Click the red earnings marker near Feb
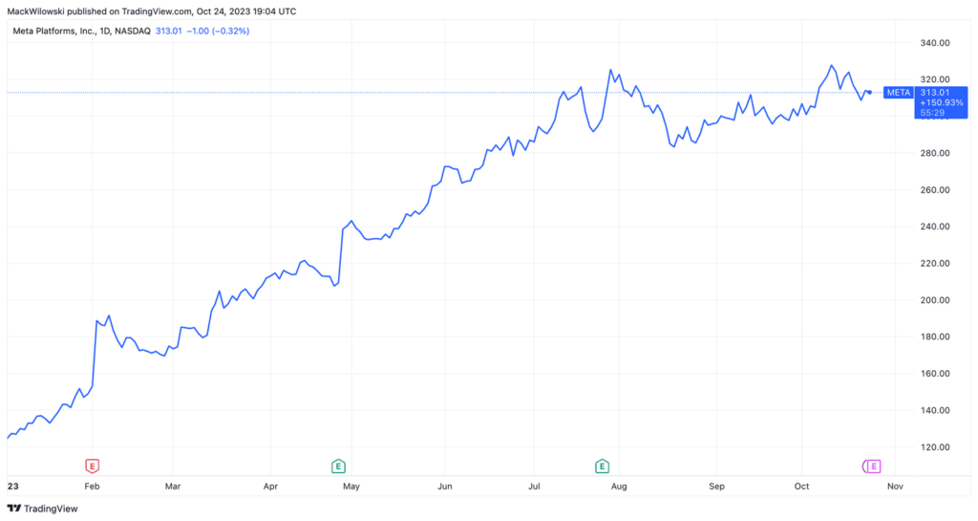 click(x=93, y=466)
